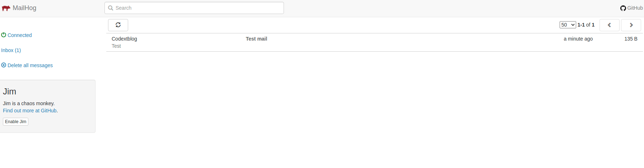Open the email from Codextblog
Screen dimensions: 644x168
click(x=124, y=39)
